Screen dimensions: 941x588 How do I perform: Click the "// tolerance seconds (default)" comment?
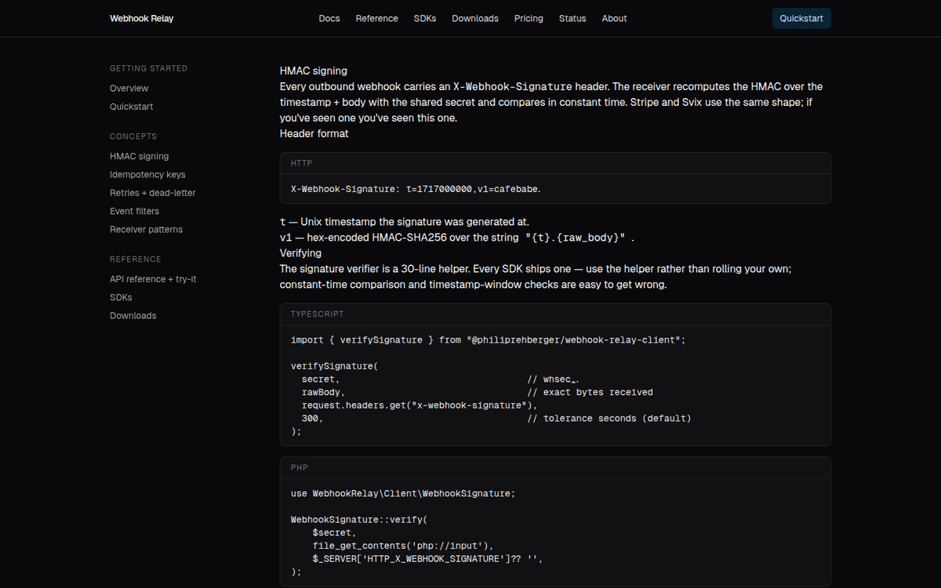609,419
